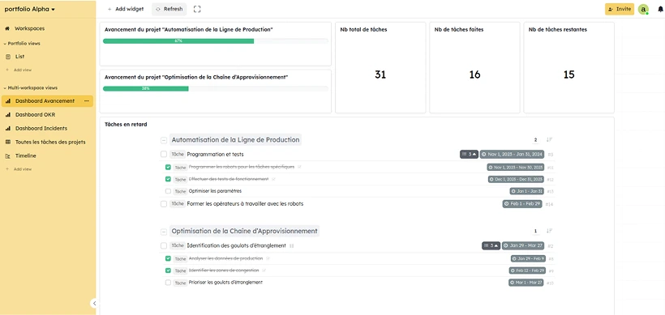Open the portfolio Alpha dropdown
This screenshot has width=665, height=315.
30,10
